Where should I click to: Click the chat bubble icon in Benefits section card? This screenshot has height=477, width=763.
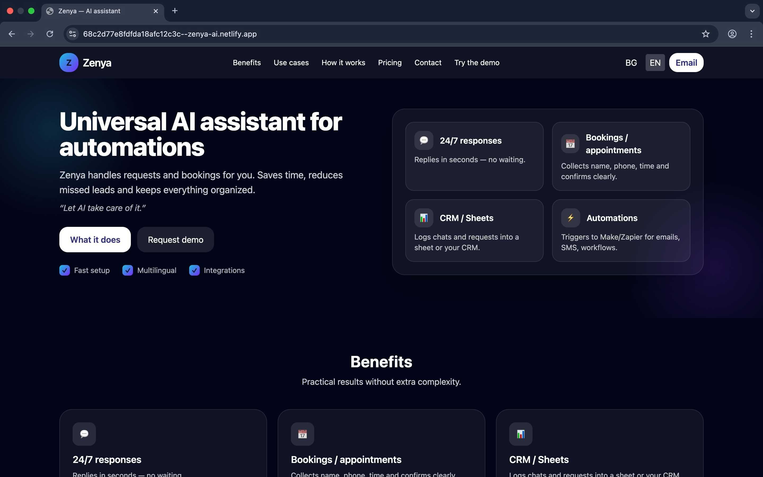coord(84,434)
